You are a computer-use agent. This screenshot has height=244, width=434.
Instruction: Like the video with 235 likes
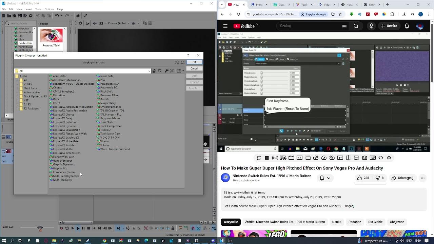click(x=363, y=178)
